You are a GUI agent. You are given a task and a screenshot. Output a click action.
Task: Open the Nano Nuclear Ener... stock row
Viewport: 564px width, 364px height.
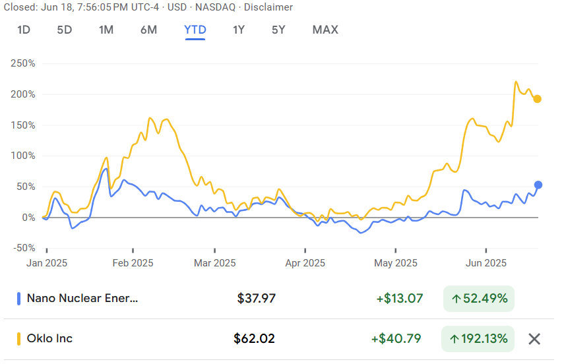pos(279,299)
